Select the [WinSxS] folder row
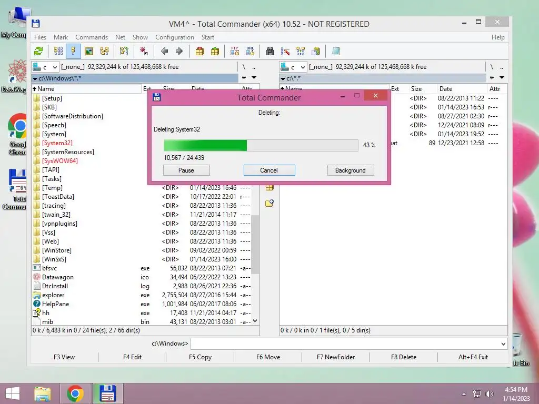The width and height of the screenshot is (539, 404). [142, 259]
